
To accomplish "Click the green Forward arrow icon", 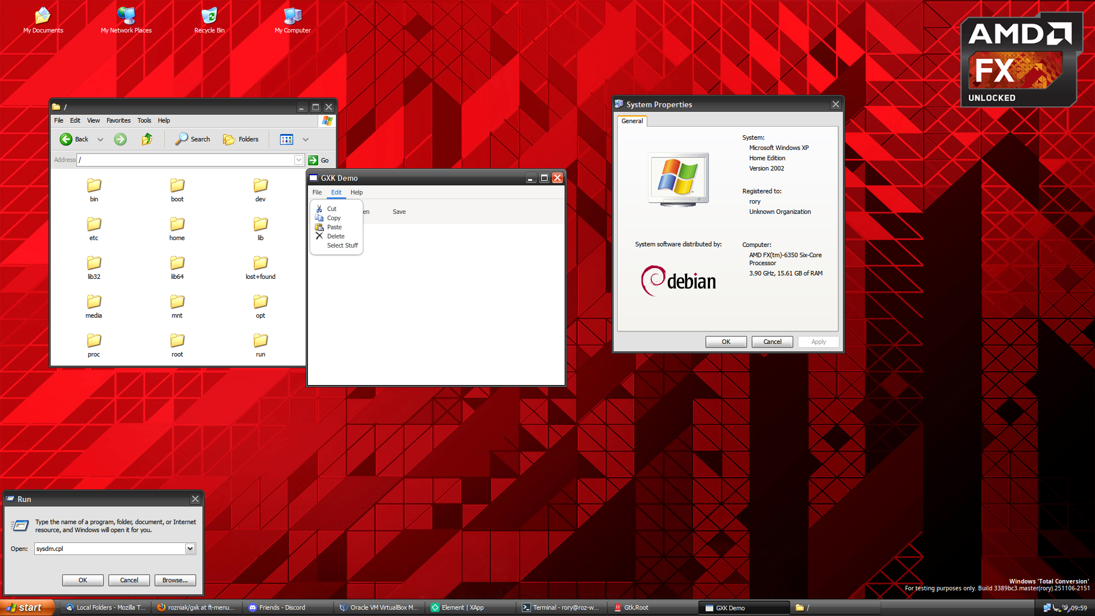I will tap(120, 139).
